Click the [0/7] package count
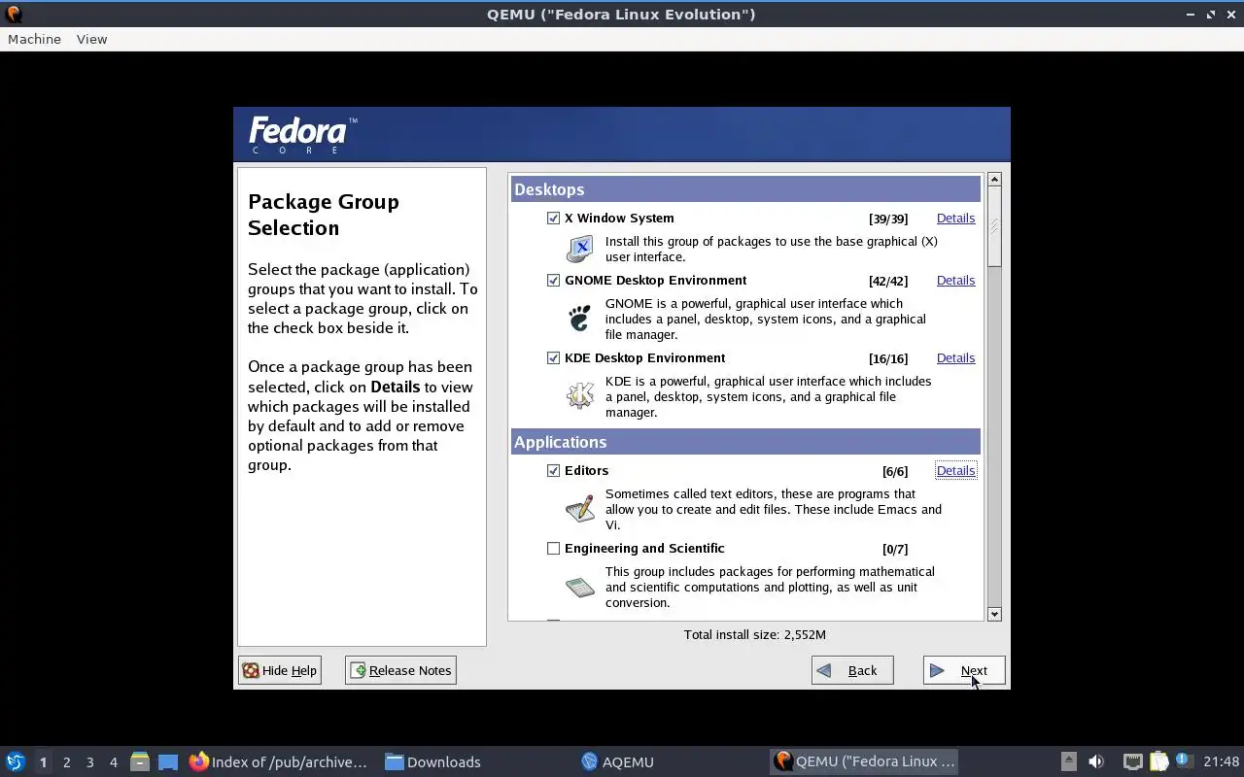The width and height of the screenshot is (1244, 777). [895, 549]
